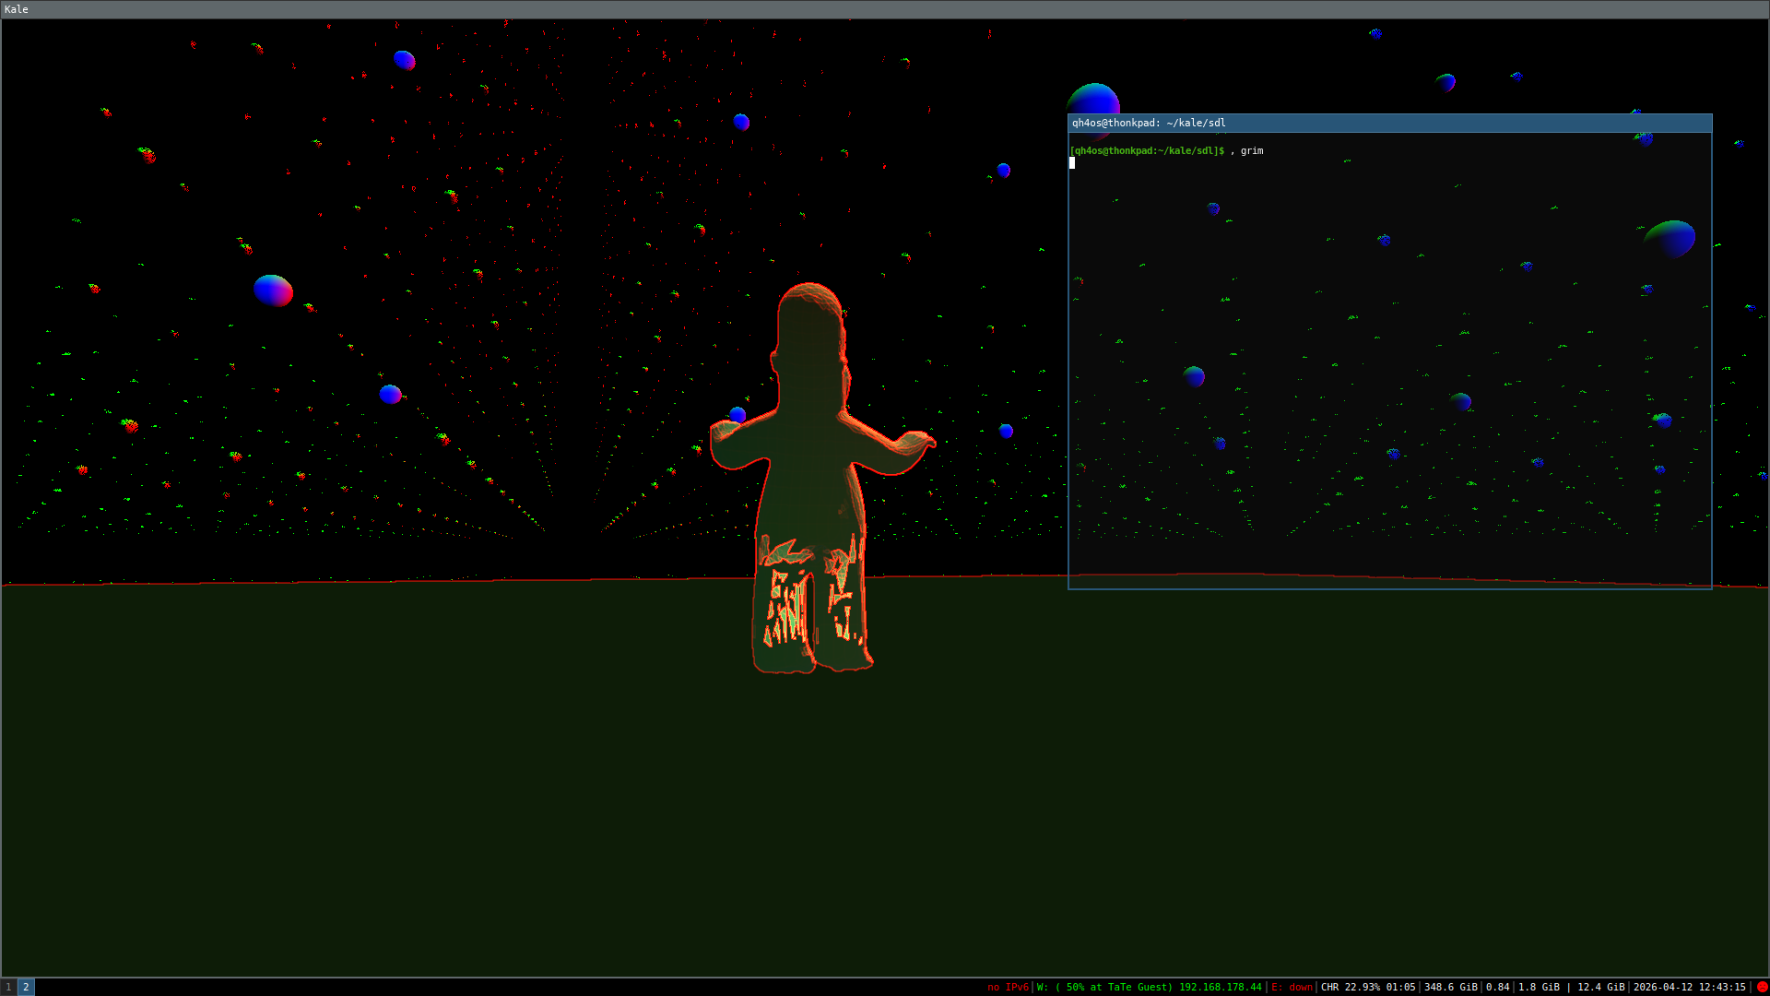The height and width of the screenshot is (996, 1770).
Task: Click the wireless status 'TaTe Guest' block
Action: (x=1149, y=987)
